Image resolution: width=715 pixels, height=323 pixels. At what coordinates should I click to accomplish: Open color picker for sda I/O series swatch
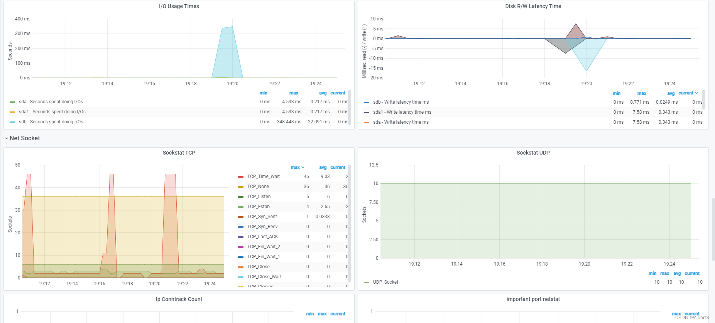point(12,102)
